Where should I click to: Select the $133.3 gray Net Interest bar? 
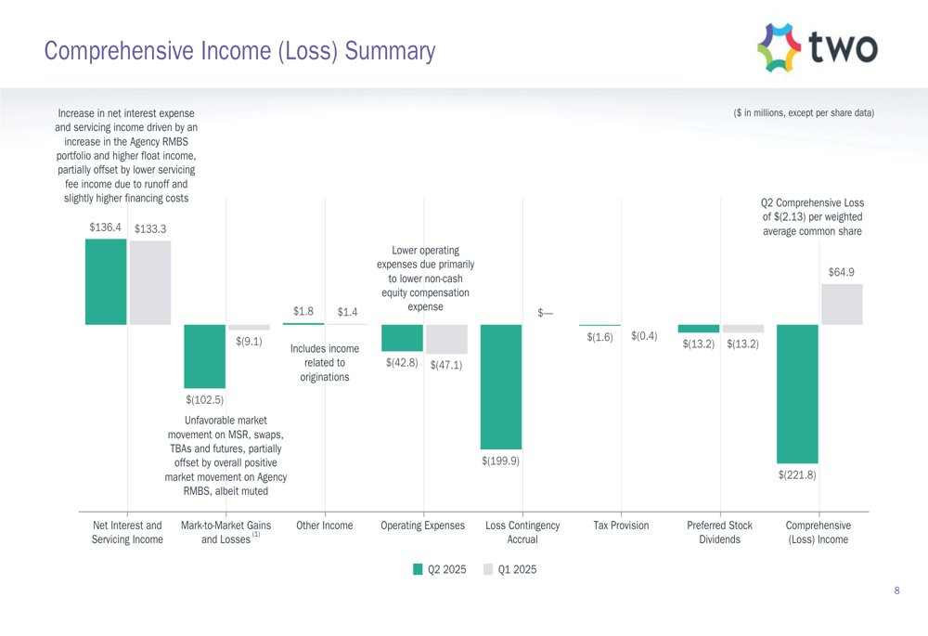[150, 282]
